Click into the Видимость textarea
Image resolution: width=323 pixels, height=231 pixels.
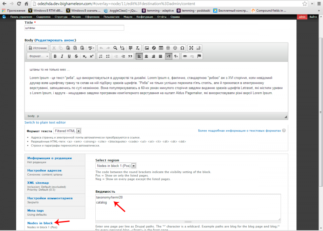tap(188, 207)
